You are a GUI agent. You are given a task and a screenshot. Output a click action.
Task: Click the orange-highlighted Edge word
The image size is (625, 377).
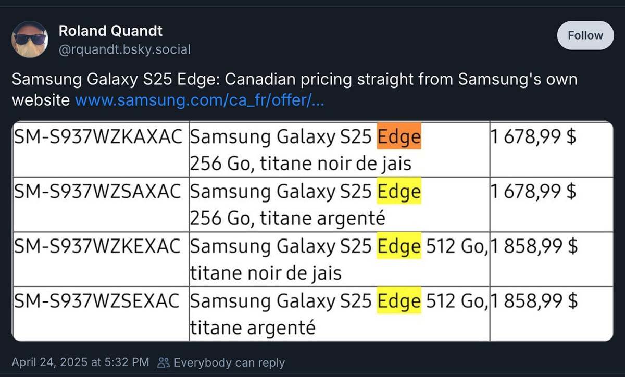point(399,137)
